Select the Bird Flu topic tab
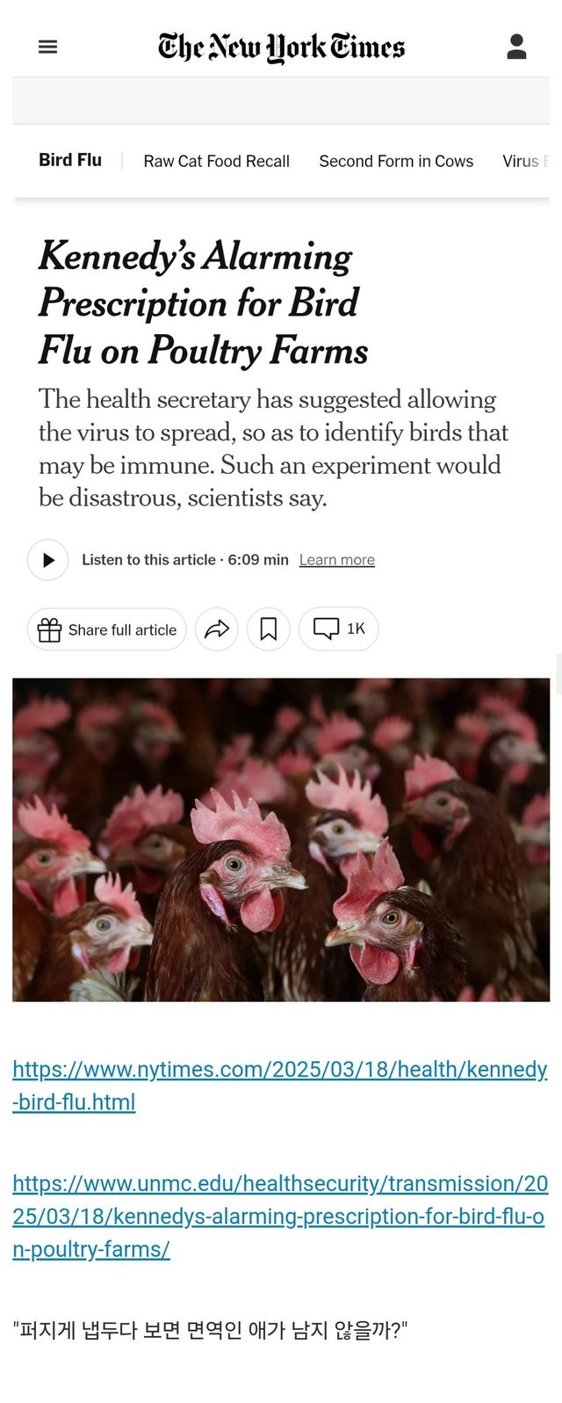This screenshot has height=1403, width=562. pyautogui.click(x=70, y=160)
